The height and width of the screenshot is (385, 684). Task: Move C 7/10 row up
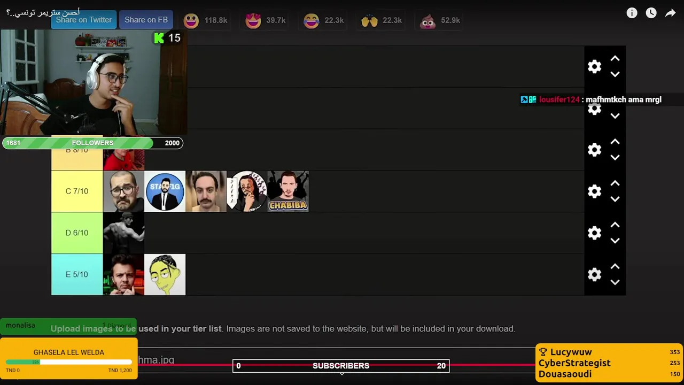coord(615,183)
